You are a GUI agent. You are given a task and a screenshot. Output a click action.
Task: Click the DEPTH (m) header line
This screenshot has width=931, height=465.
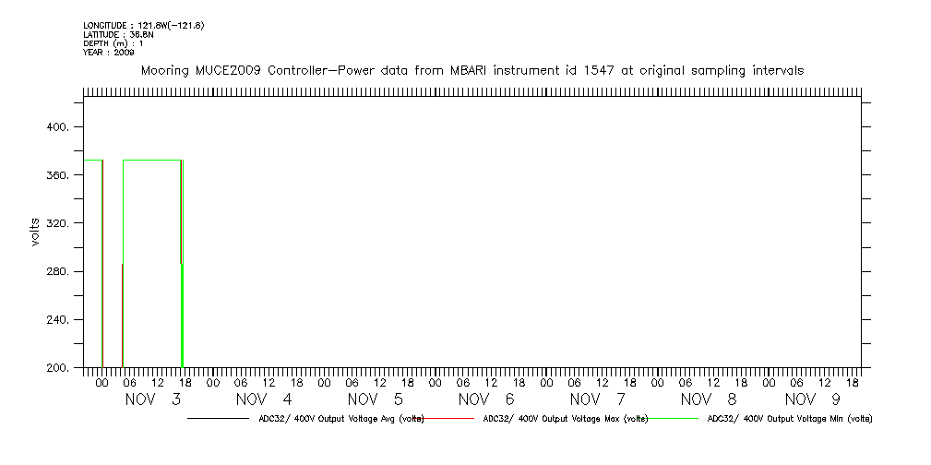point(113,43)
